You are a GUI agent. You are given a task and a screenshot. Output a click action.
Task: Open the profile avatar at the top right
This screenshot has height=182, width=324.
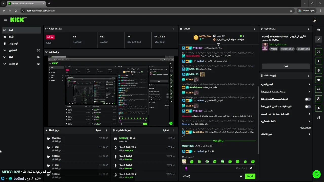[315, 20]
